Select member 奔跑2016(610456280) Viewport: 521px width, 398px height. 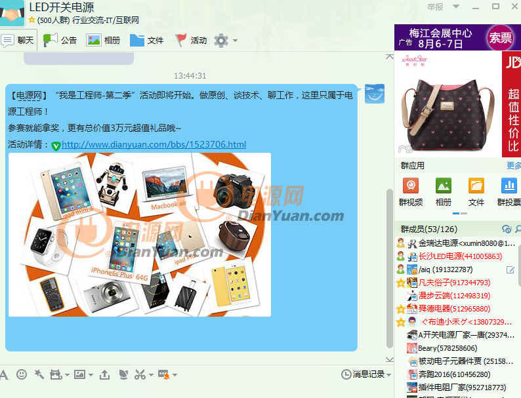pos(456,374)
